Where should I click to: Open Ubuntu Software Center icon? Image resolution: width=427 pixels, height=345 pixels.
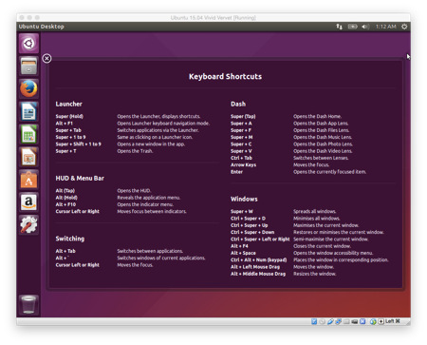(x=28, y=180)
